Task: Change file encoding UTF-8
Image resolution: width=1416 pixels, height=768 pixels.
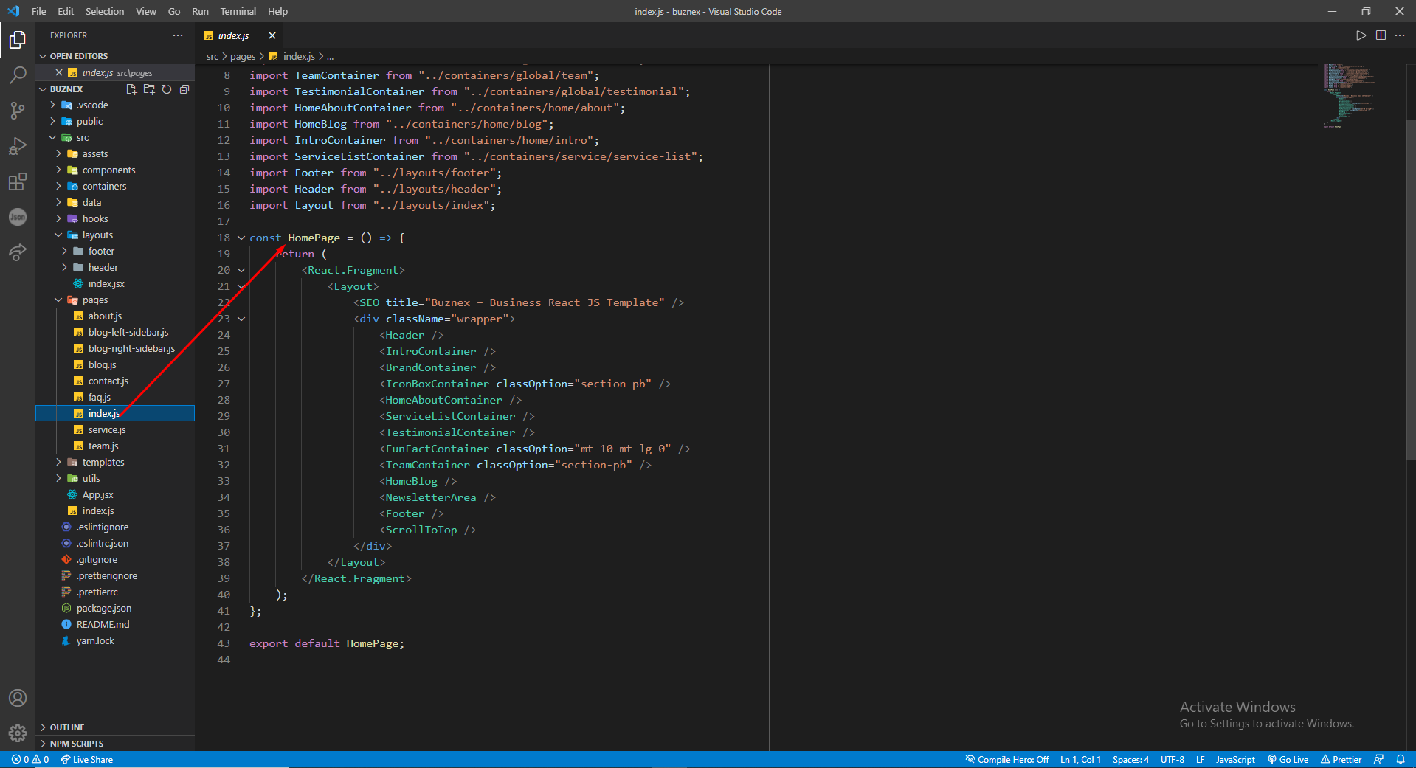Action: [1172, 759]
